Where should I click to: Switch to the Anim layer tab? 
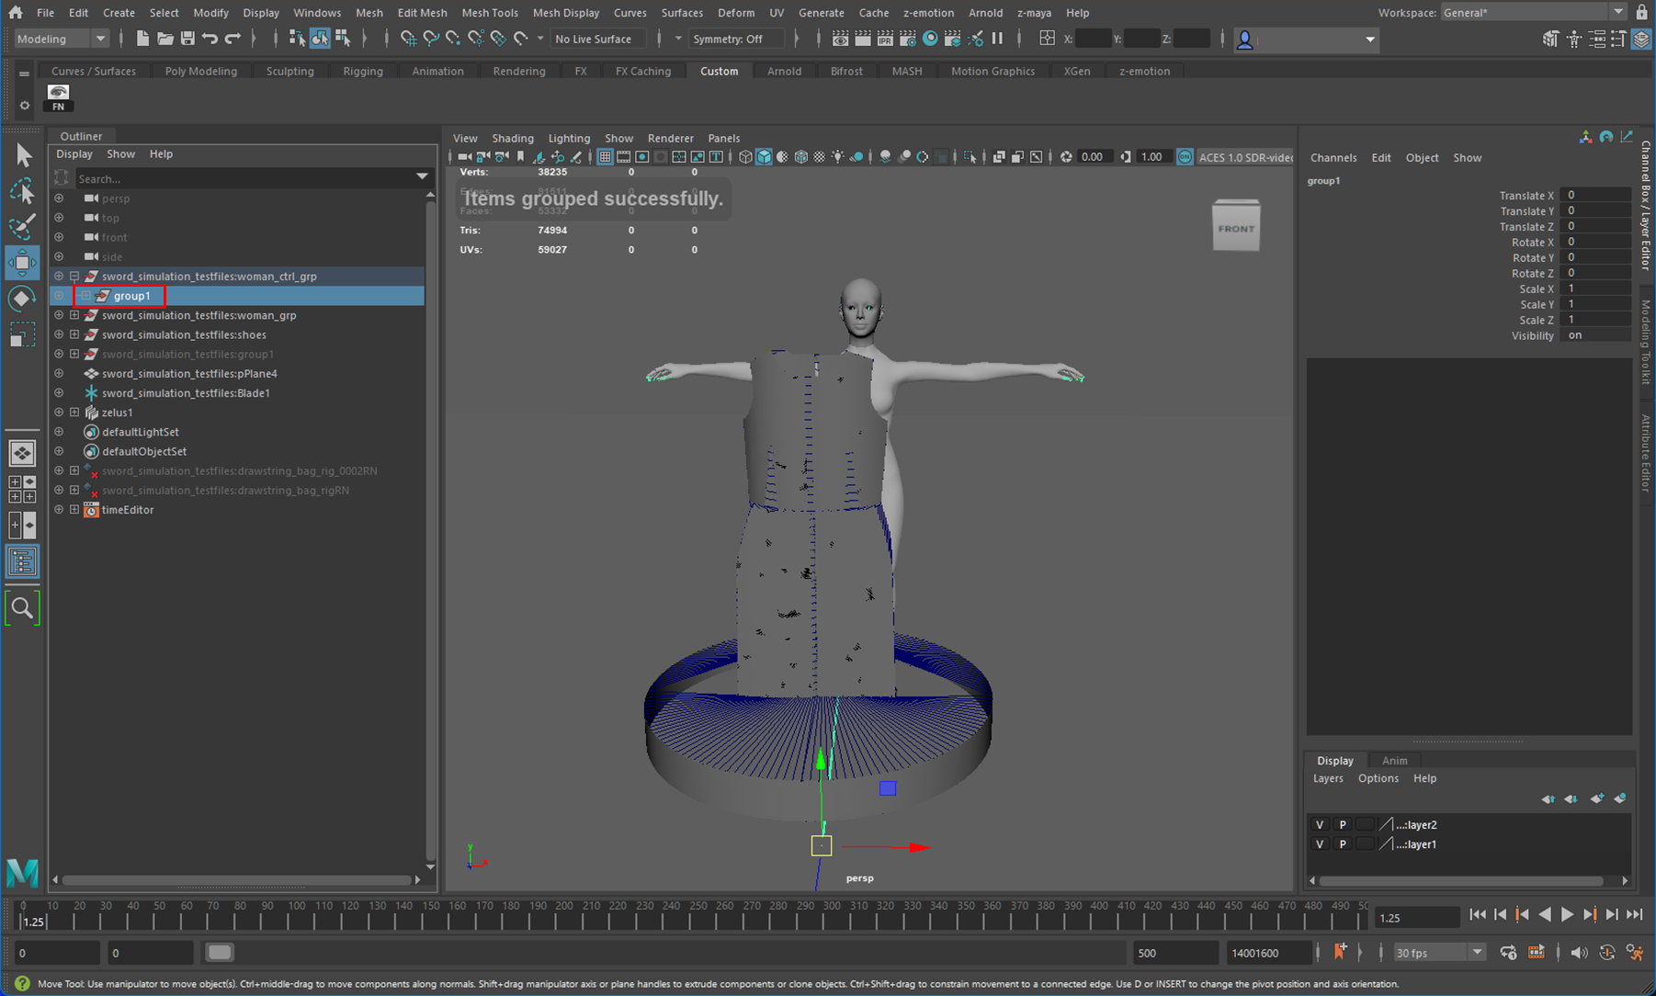click(1394, 760)
